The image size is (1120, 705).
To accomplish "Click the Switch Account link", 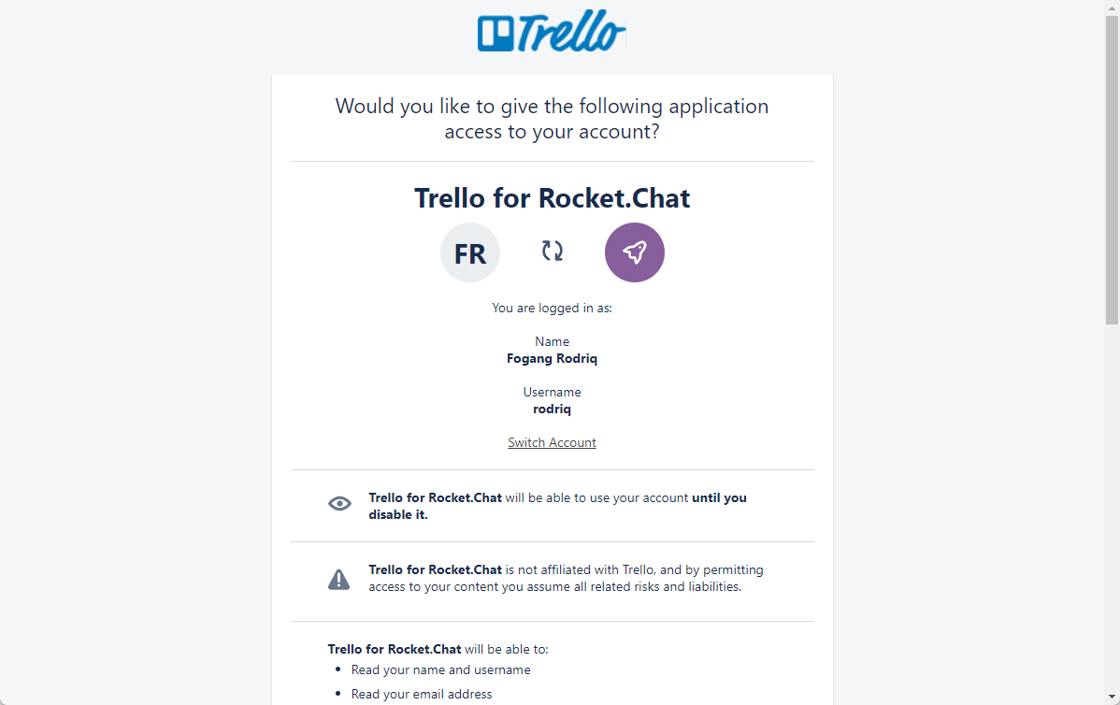I will coord(553,443).
